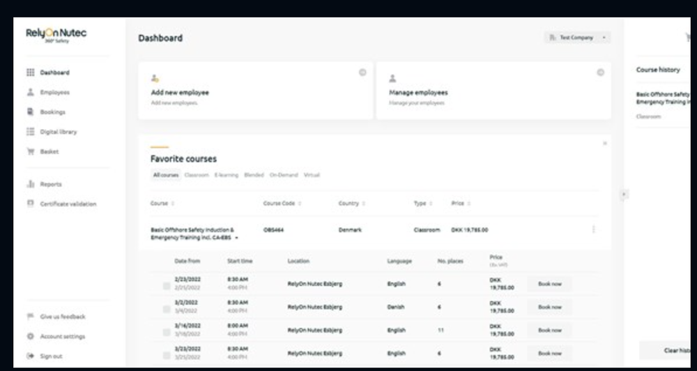This screenshot has width=697, height=371.
Task: Tick checkbox for the 3/23/2022 session
Action: point(167,356)
